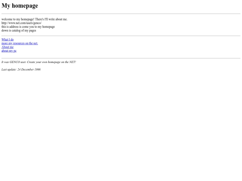
Task: Follow "more my resources on the net" link
Action: tap(20, 43)
